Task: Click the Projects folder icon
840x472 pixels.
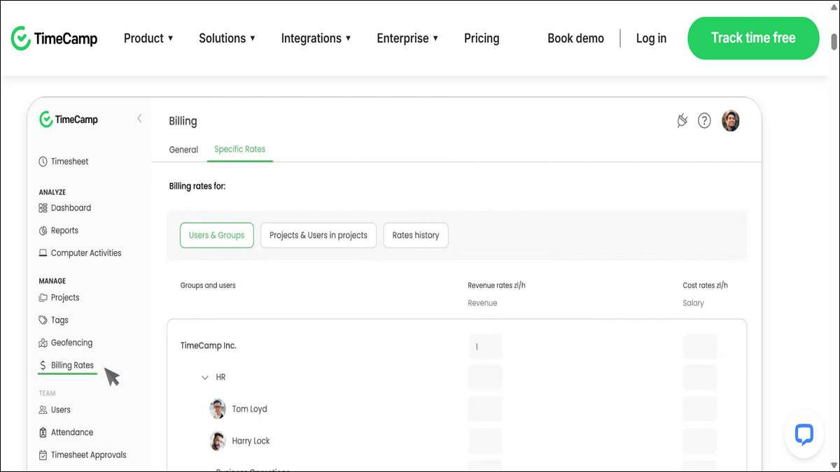Action: [43, 297]
